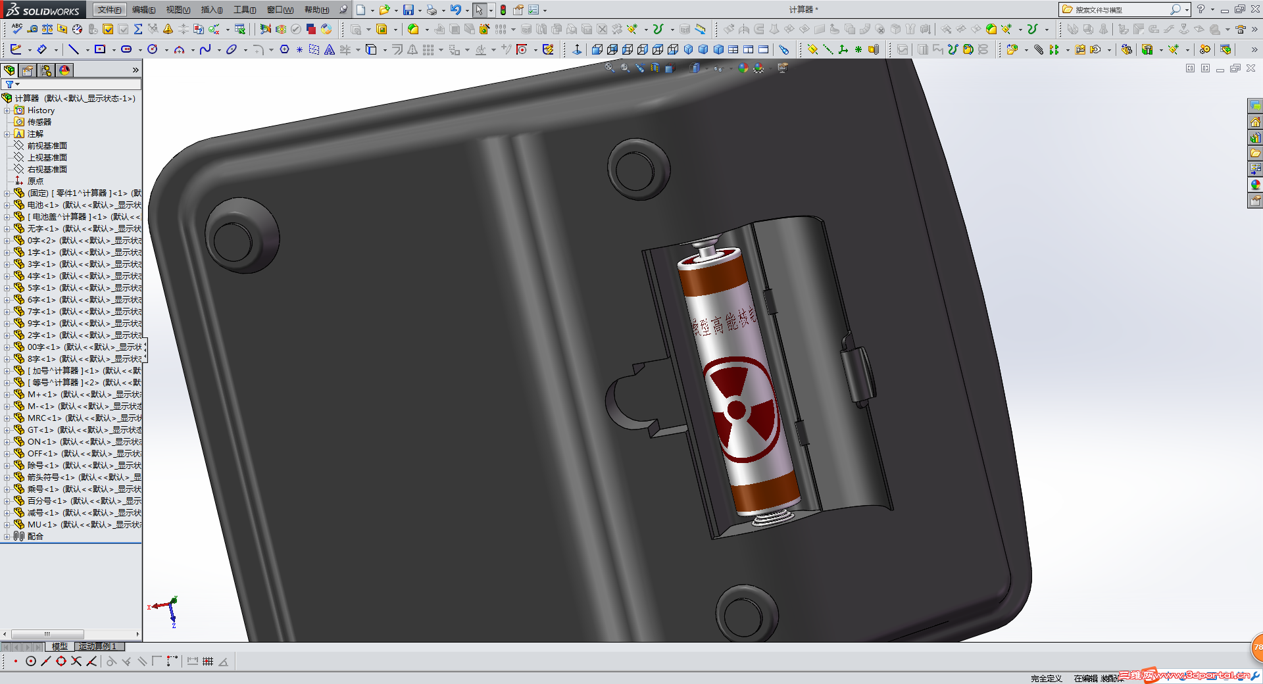
Task: Toggle the Select cursor tool
Action: tap(480, 10)
